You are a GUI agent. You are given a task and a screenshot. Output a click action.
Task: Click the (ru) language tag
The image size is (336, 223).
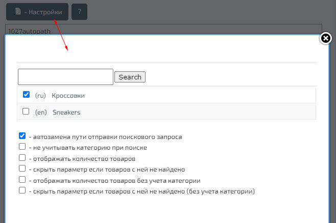[41, 95]
